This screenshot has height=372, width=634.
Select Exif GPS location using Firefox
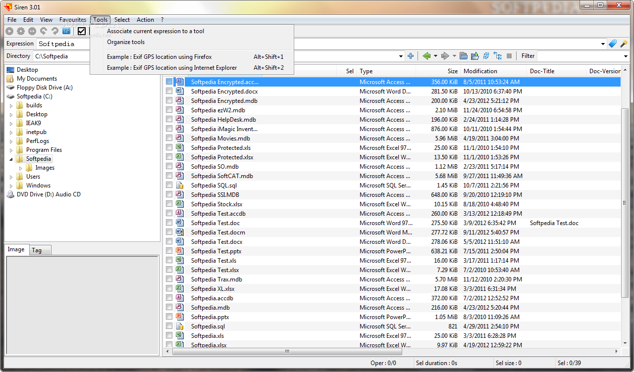192,57
